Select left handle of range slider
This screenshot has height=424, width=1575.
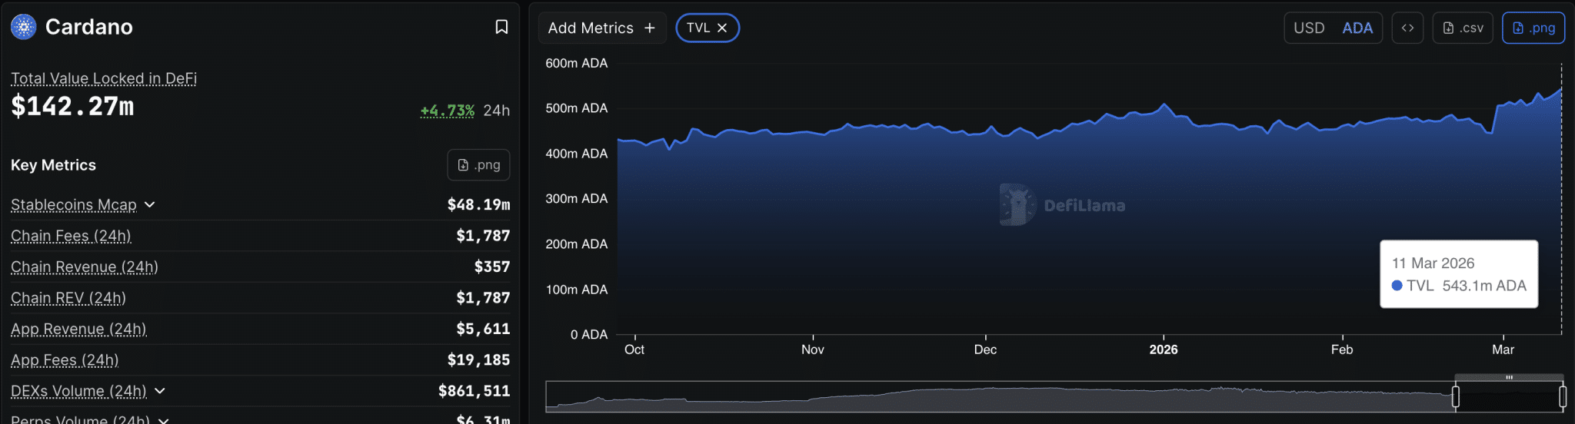pyautogui.click(x=1456, y=396)
